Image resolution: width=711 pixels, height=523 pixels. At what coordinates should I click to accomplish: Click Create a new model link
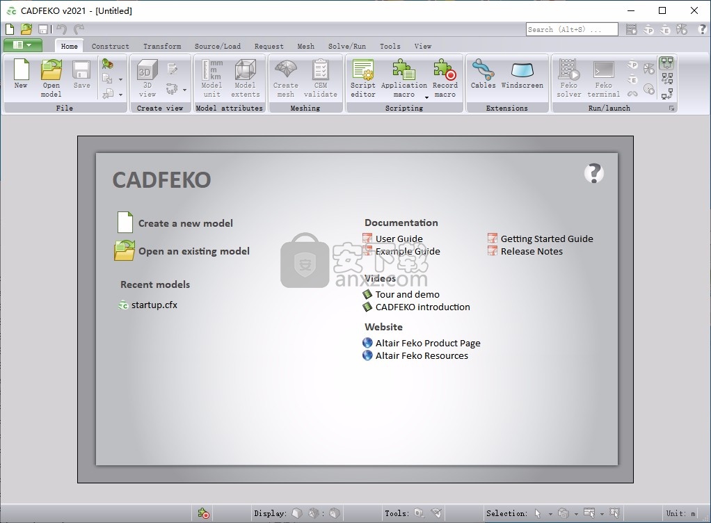pyautogui.click(x=185, y=223)
